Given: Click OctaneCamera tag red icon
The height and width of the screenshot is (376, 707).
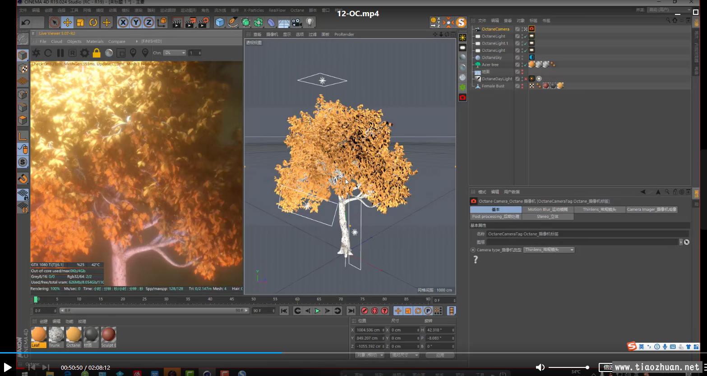Looking at the screenshot, I should pyautogui.click(x=531, y=29).
